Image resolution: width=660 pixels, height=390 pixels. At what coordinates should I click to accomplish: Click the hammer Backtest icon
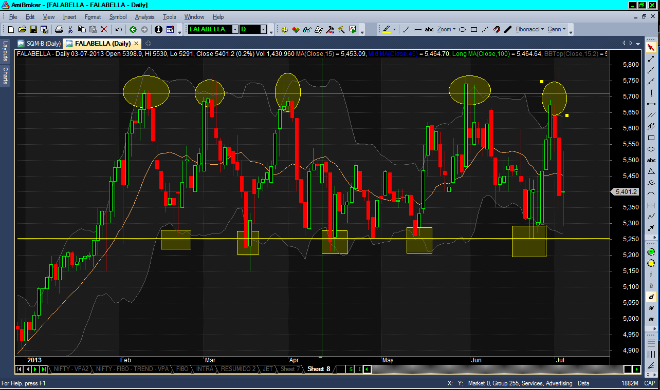tap(330, 29)
